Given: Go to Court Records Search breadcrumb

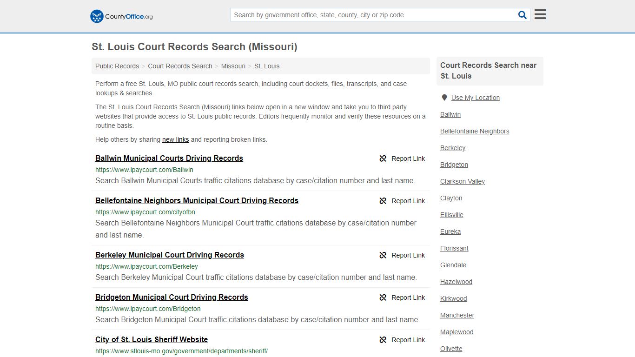Looking at the screenshot, I should (180, 66).
